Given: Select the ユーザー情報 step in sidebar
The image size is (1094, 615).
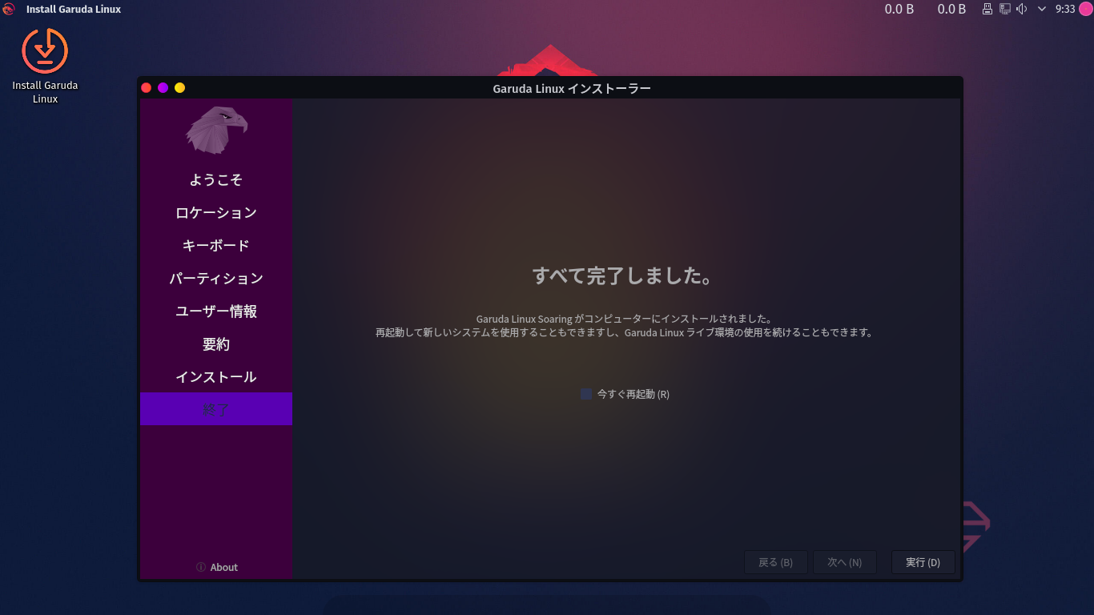Looking at the screenshot, I should coord(216,311).
